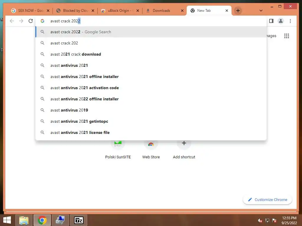302x226 pixels.
Task: Reload the page with the refresh icon
Action: (31, 21)
